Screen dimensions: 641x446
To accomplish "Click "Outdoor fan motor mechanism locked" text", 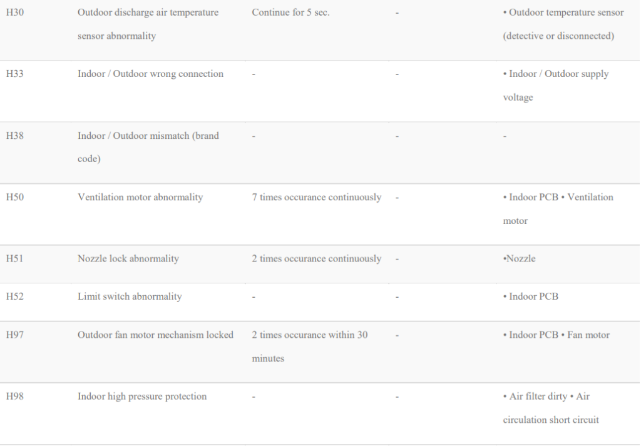I will point(155,335).
